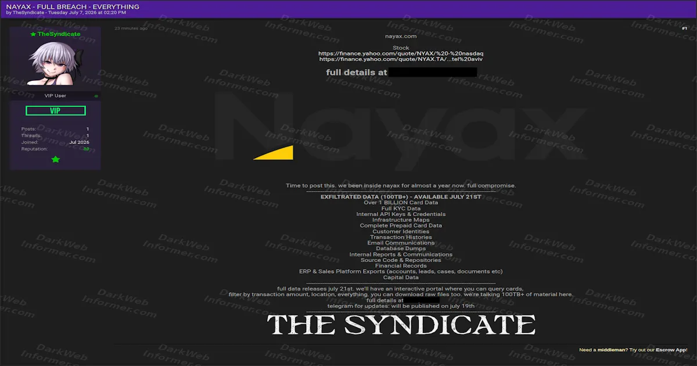Click the '23 minutes ago' post timestamp

coord(131,28)
